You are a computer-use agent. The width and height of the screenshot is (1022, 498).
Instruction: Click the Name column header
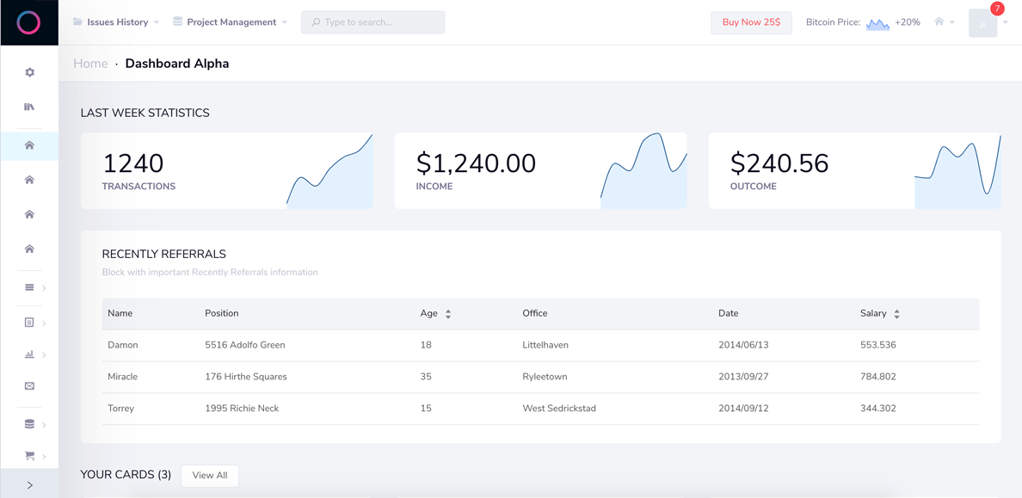point(120,313)
